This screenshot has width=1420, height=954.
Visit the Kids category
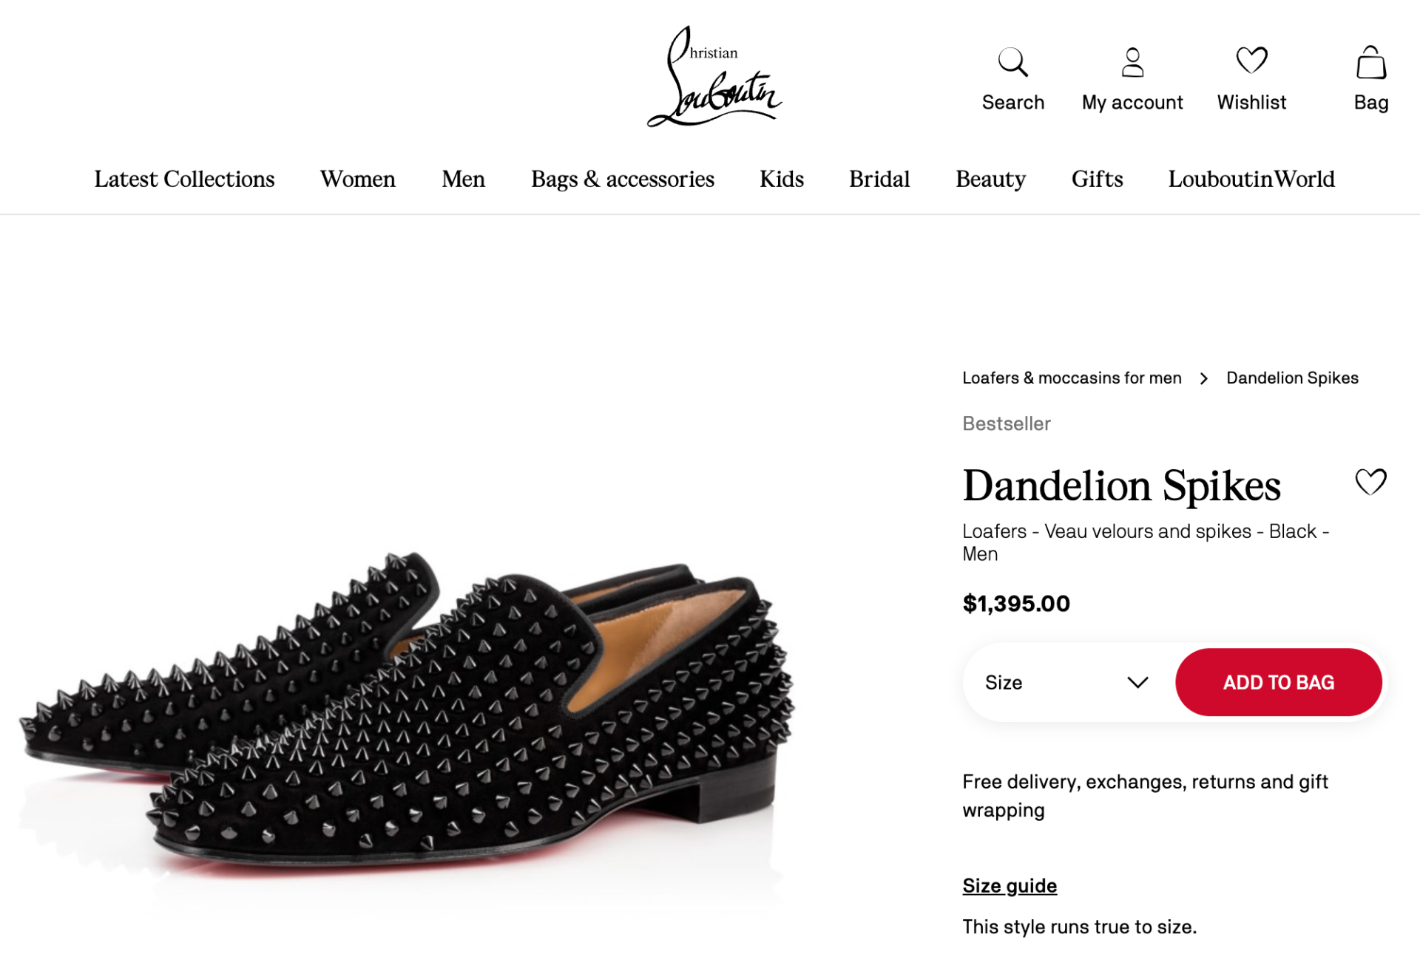[781, 180]
